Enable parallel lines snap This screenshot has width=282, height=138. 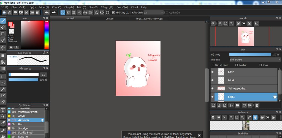point(68,12)
